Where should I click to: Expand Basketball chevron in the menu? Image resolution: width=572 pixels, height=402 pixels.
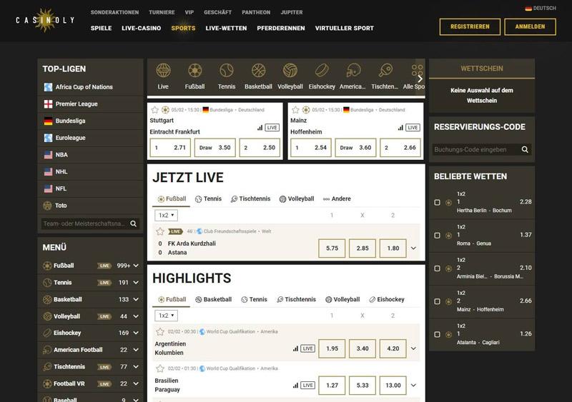(136, 299)
